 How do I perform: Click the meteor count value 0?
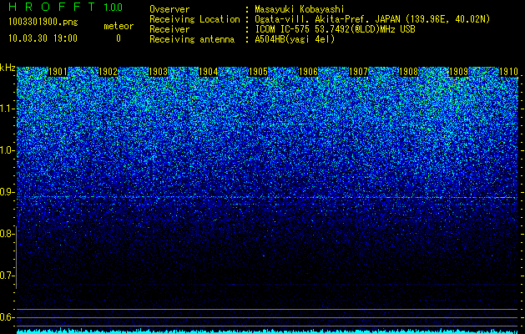pyautogui.click(x=119, y=38)
